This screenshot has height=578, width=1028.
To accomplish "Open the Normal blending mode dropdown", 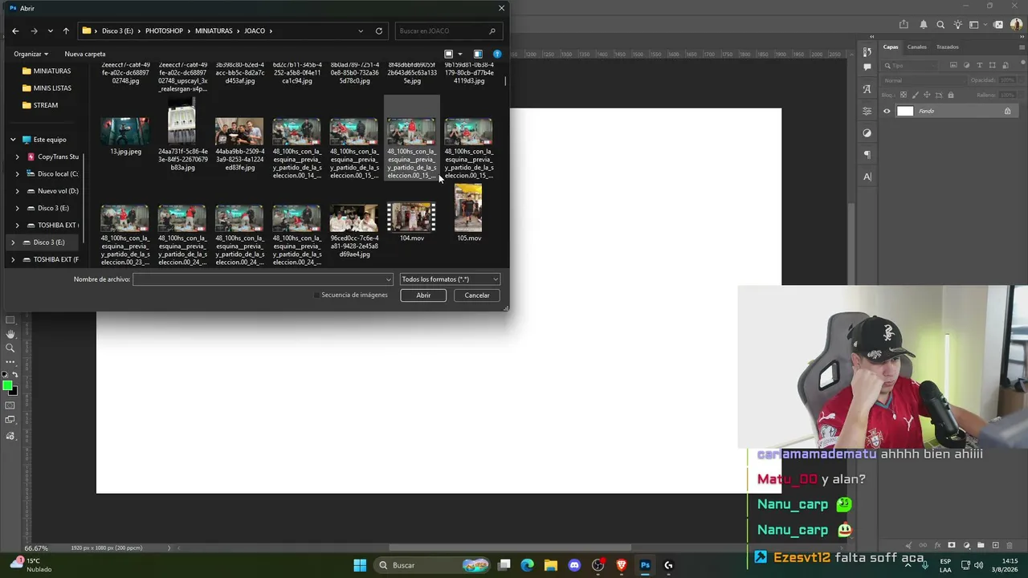I will click(924, 80).
